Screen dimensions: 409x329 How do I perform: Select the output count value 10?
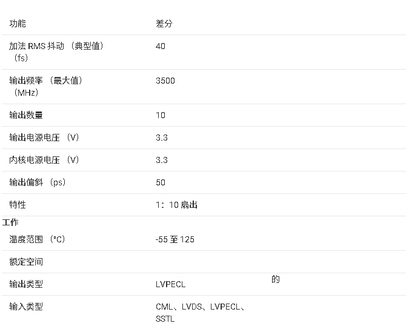(x=161, y=115)
